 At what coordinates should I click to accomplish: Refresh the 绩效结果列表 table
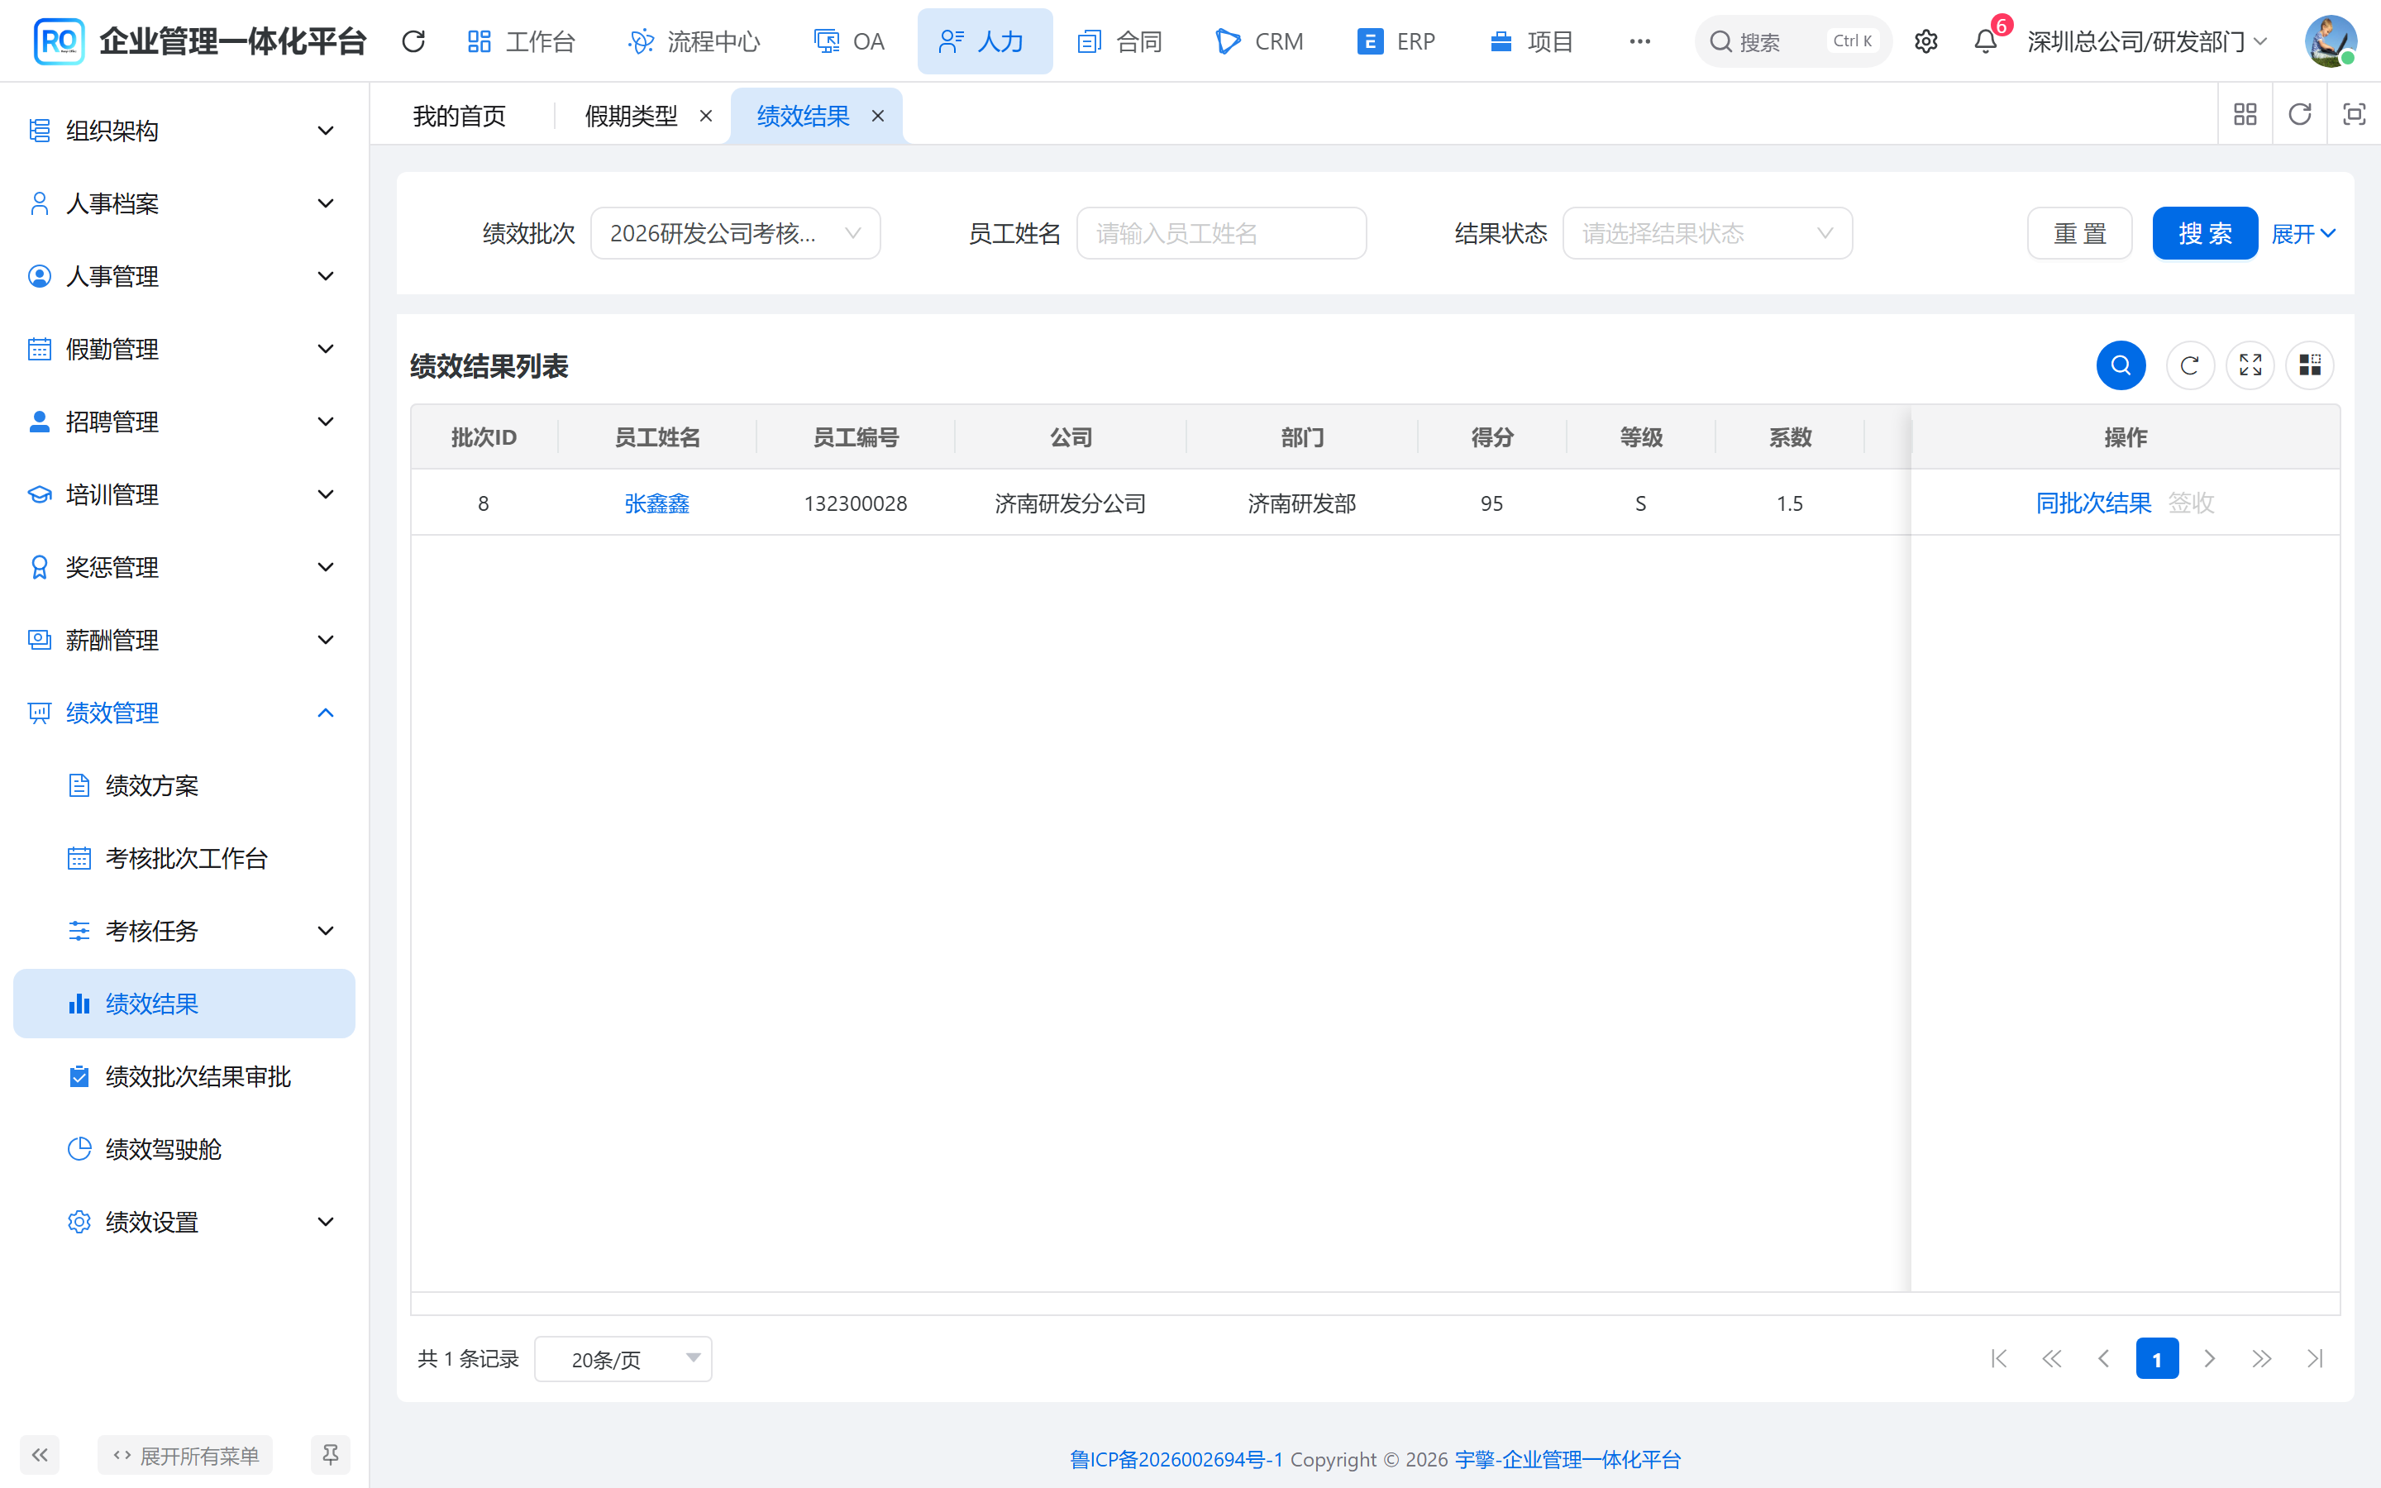tap(2189, 365)
